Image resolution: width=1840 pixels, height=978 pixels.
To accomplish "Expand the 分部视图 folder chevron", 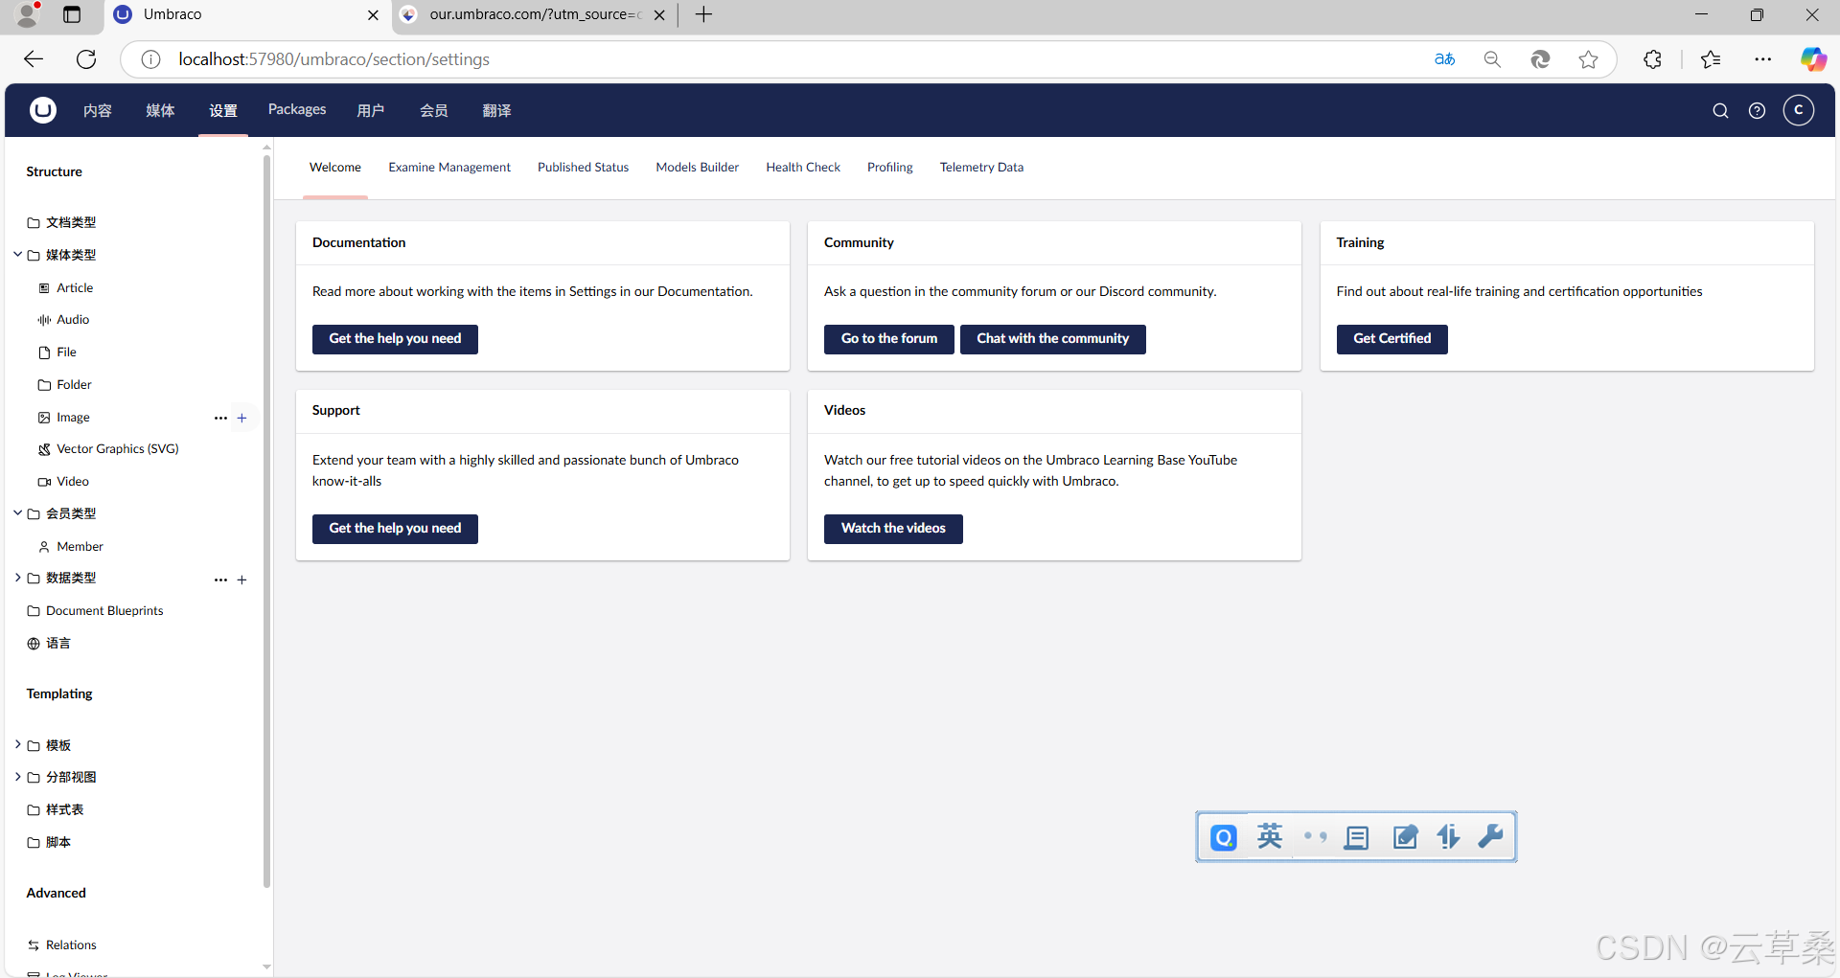I will tap(17, 777).
